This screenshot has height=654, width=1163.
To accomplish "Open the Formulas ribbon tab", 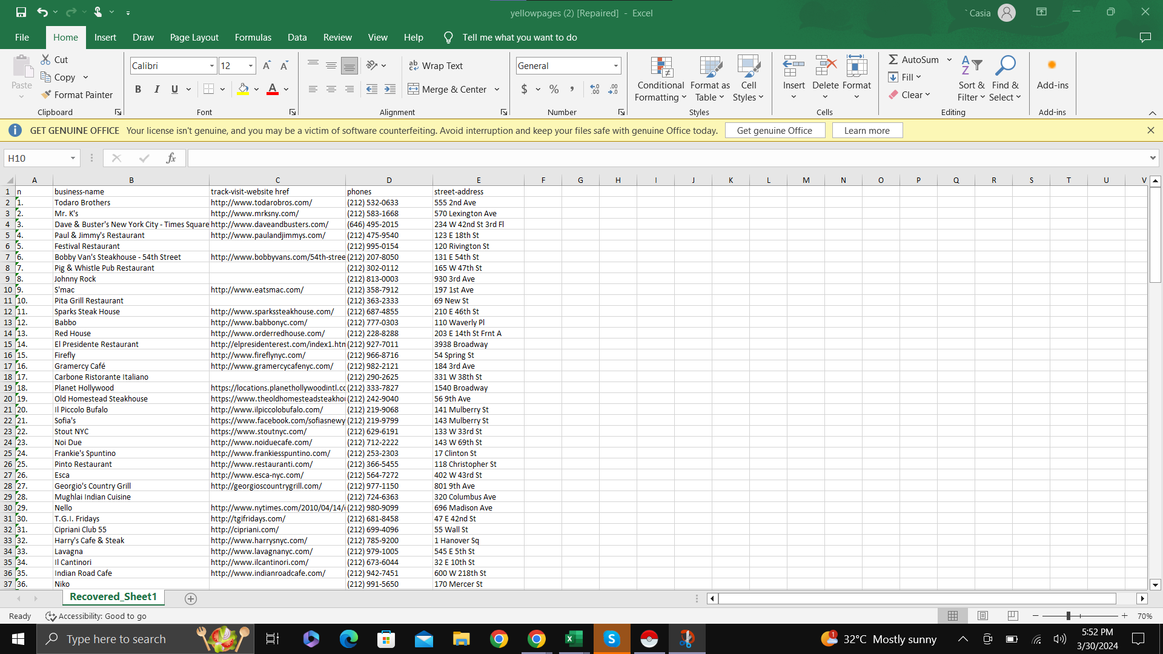I will [x=253, y=38].
